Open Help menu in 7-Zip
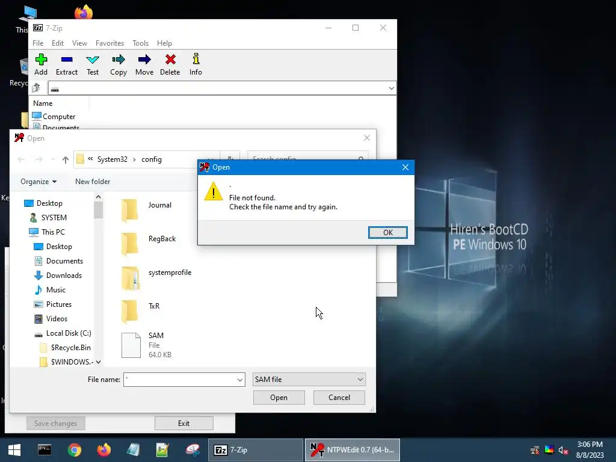This screenshot has height=462, width=616. (x=164, y=43)
